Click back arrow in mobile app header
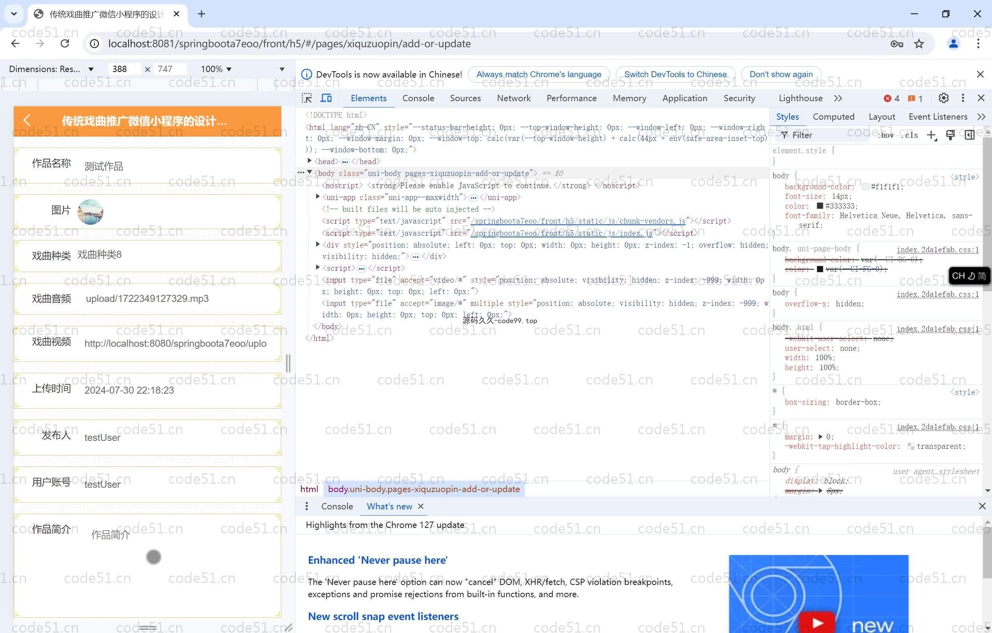 click(x=27, y=120)
